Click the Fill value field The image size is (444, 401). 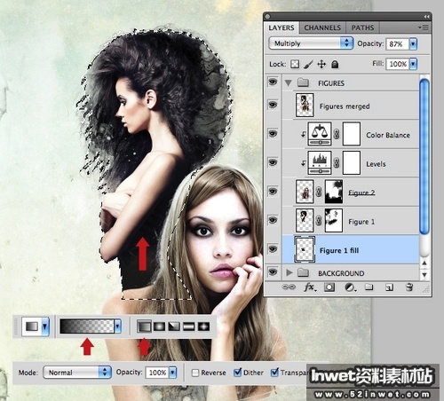click(x=398, y=64)
